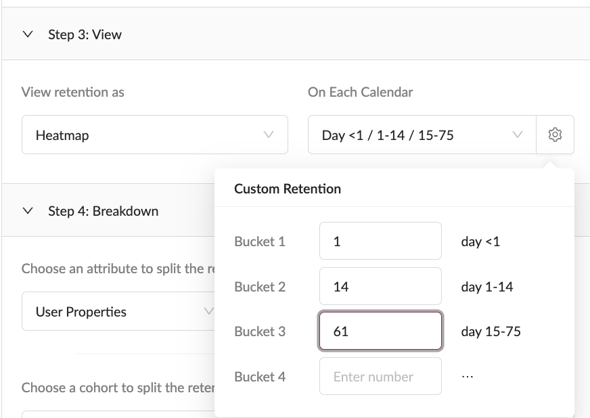Open the Heatmap view dropdown
The width and height of the screenshot is (590, 418).
tap(154, 135)
